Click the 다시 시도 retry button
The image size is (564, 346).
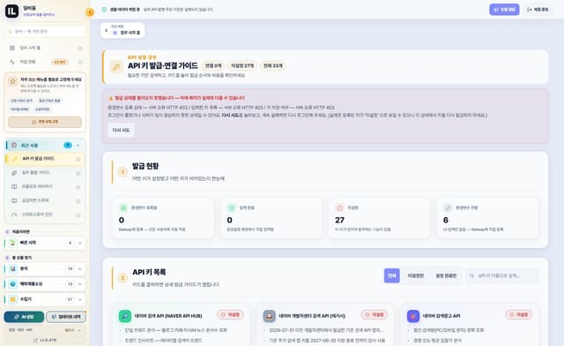tap(122, 130)
